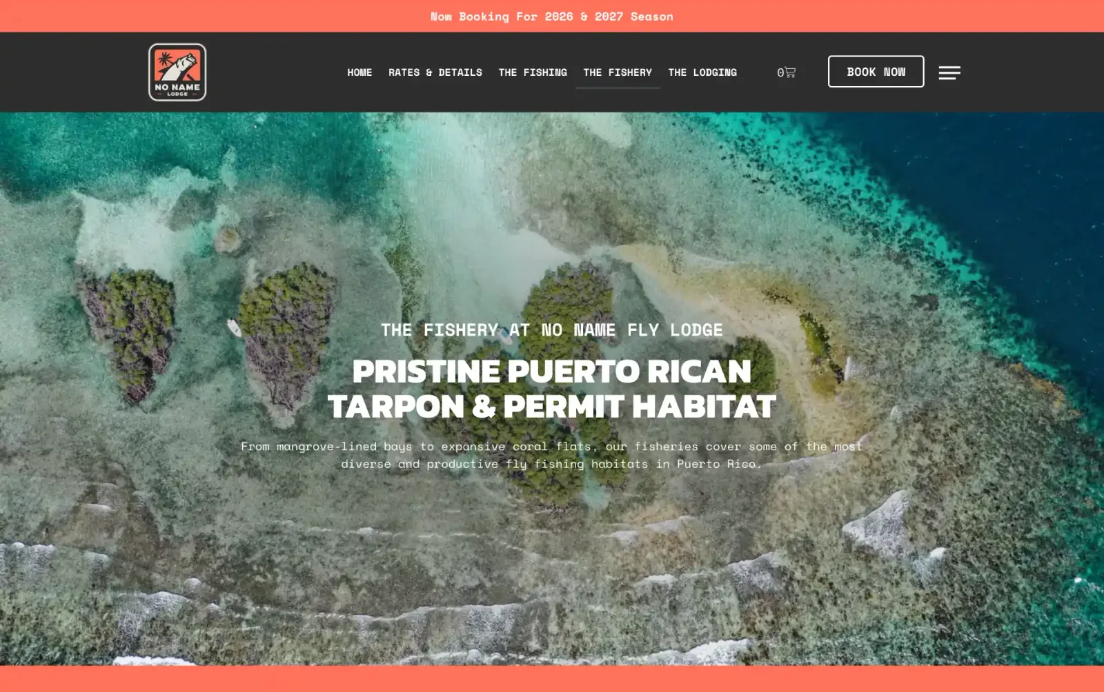The image size is (1104, 692).
Task: Click the No Name Lodge logo
Action: tap(177, 72)
